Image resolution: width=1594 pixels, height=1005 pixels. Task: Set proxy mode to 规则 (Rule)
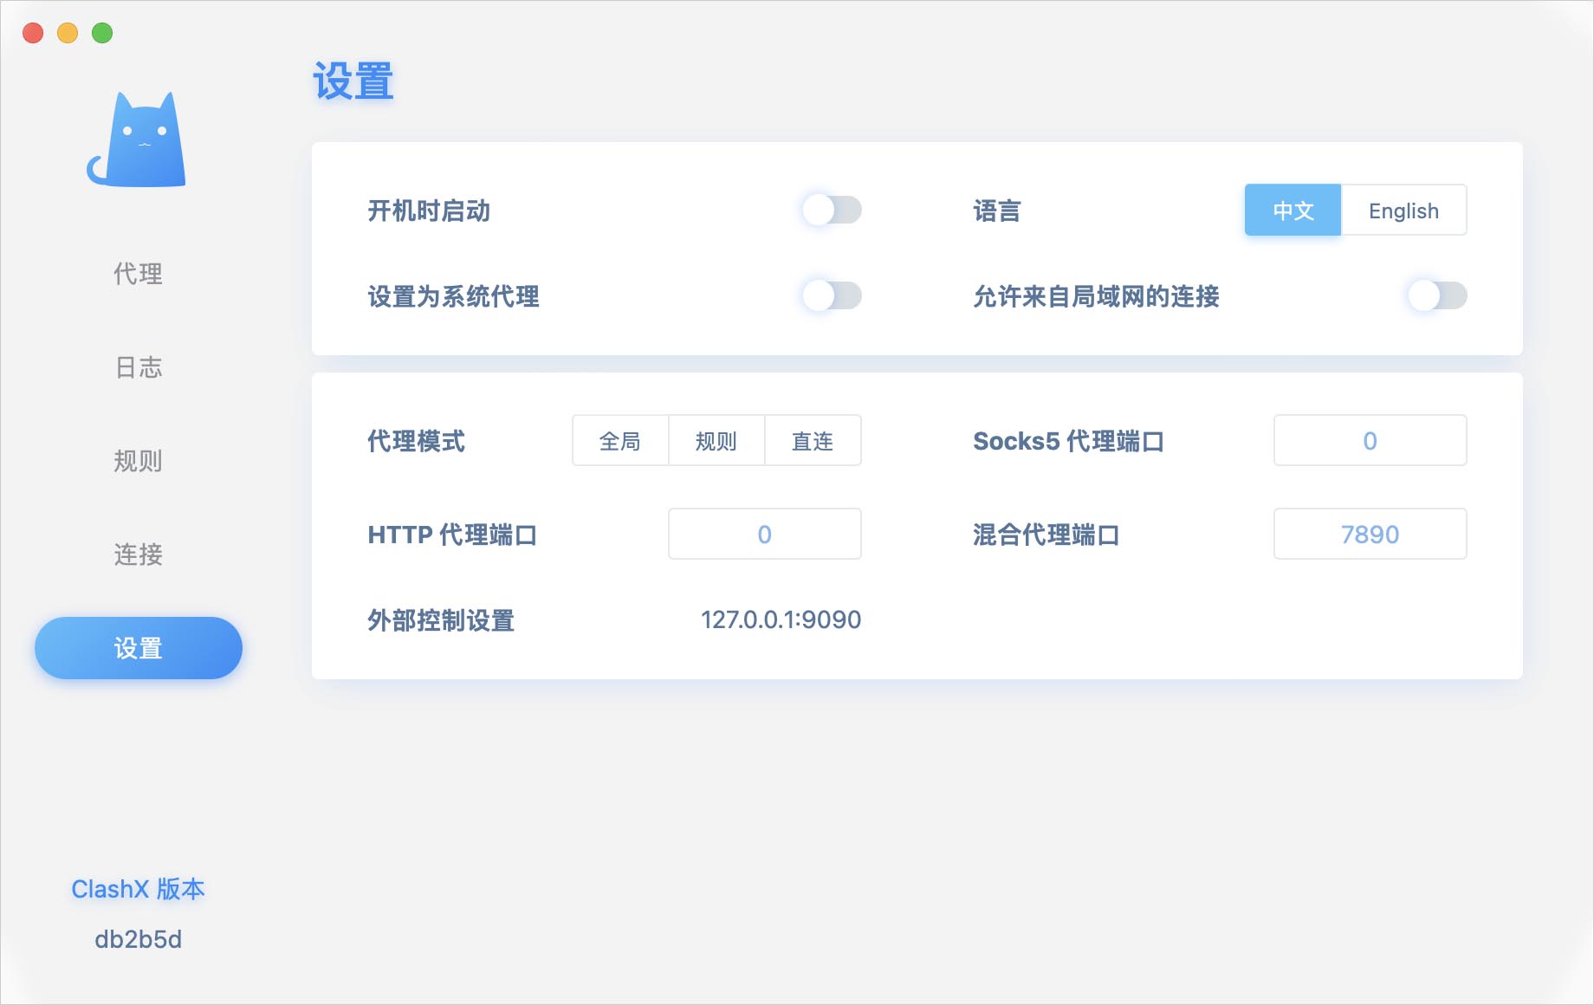click(716, 441)
